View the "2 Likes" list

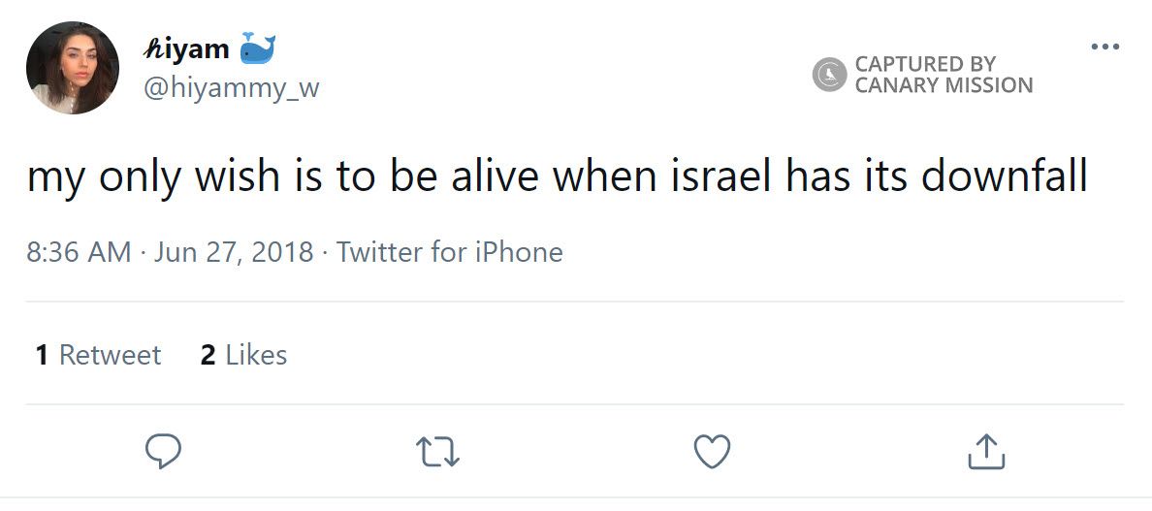tap(243, 355)
